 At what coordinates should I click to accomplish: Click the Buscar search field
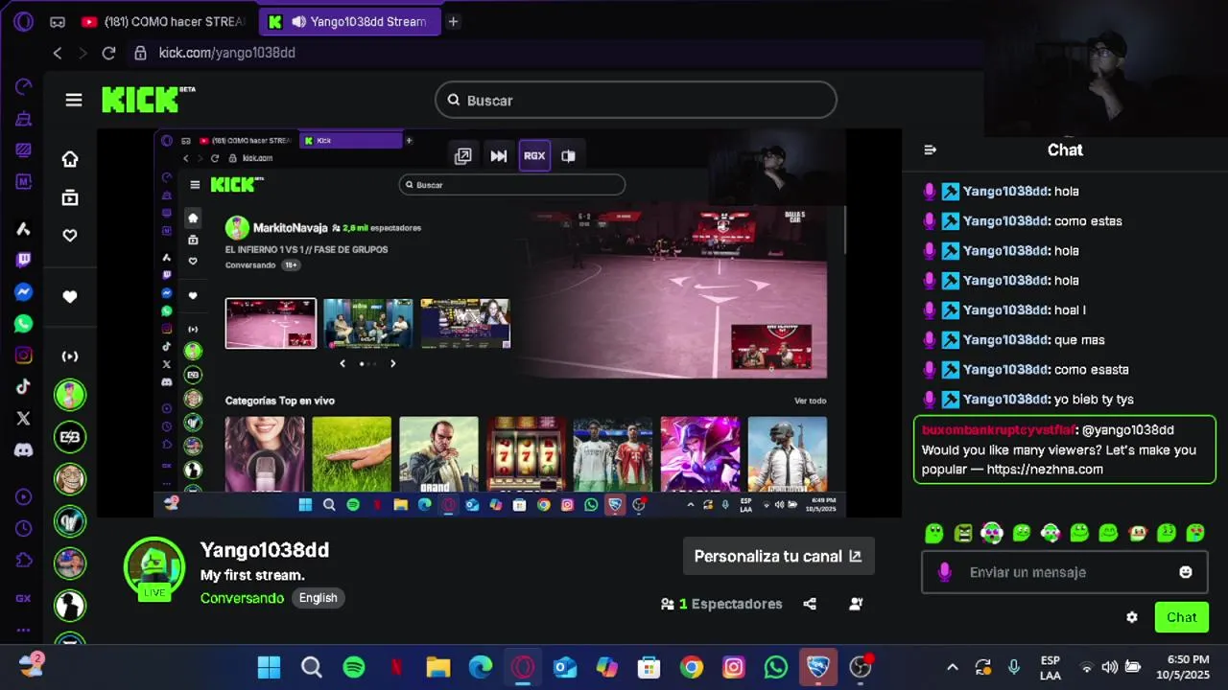(x=636, y=100)
